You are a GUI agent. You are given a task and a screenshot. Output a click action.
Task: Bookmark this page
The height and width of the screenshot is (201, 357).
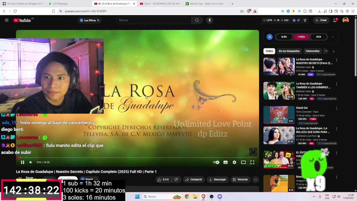pos(53,11)
